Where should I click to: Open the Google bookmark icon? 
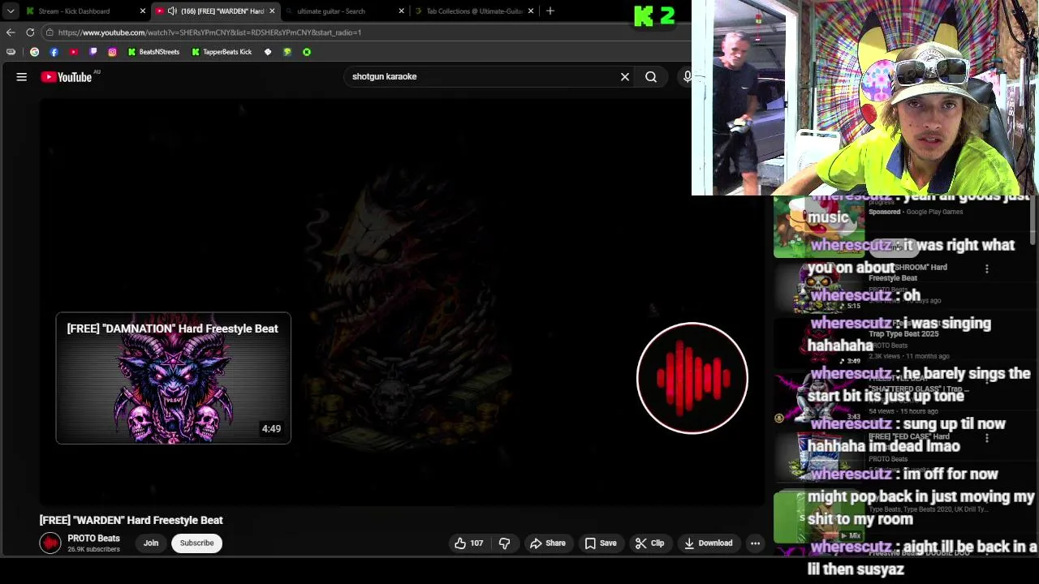(x=34, y=52)
